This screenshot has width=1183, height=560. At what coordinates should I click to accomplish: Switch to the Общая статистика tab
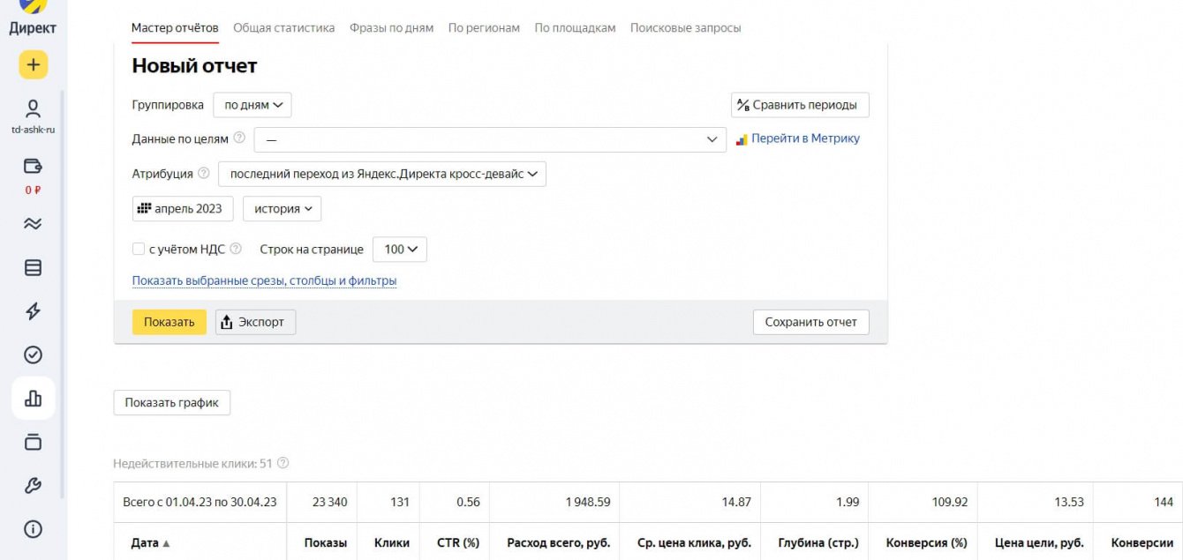point(283,28)
